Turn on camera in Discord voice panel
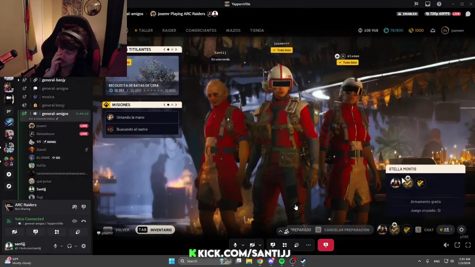 coord(14,232)
